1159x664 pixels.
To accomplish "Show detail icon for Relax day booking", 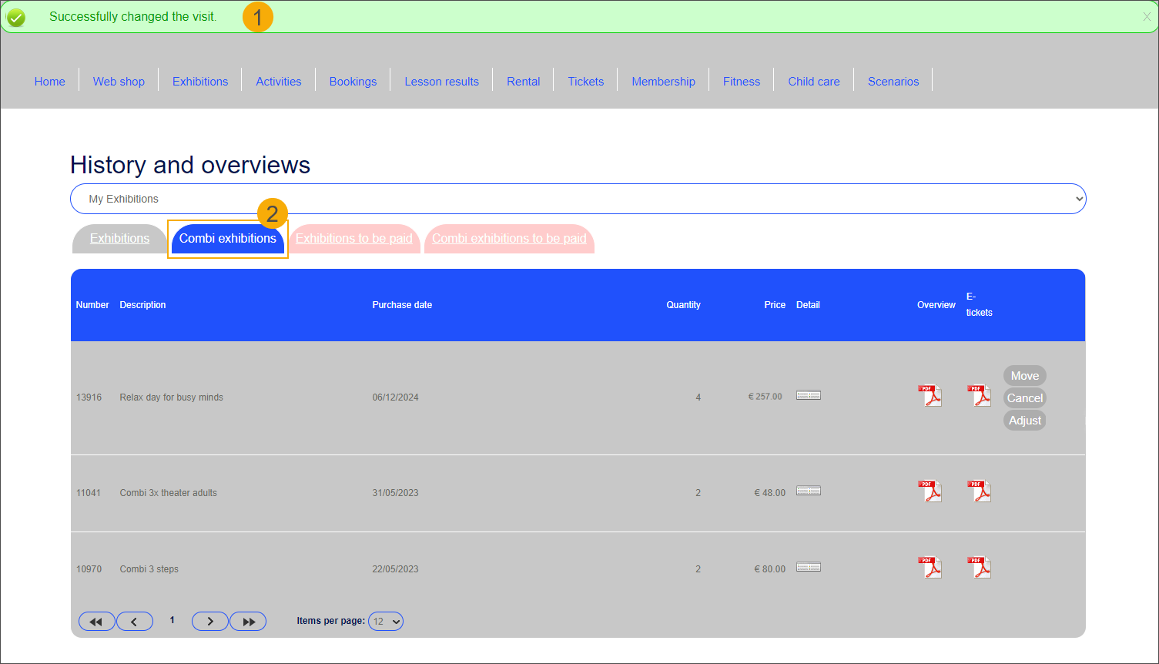I will (808, 396).
